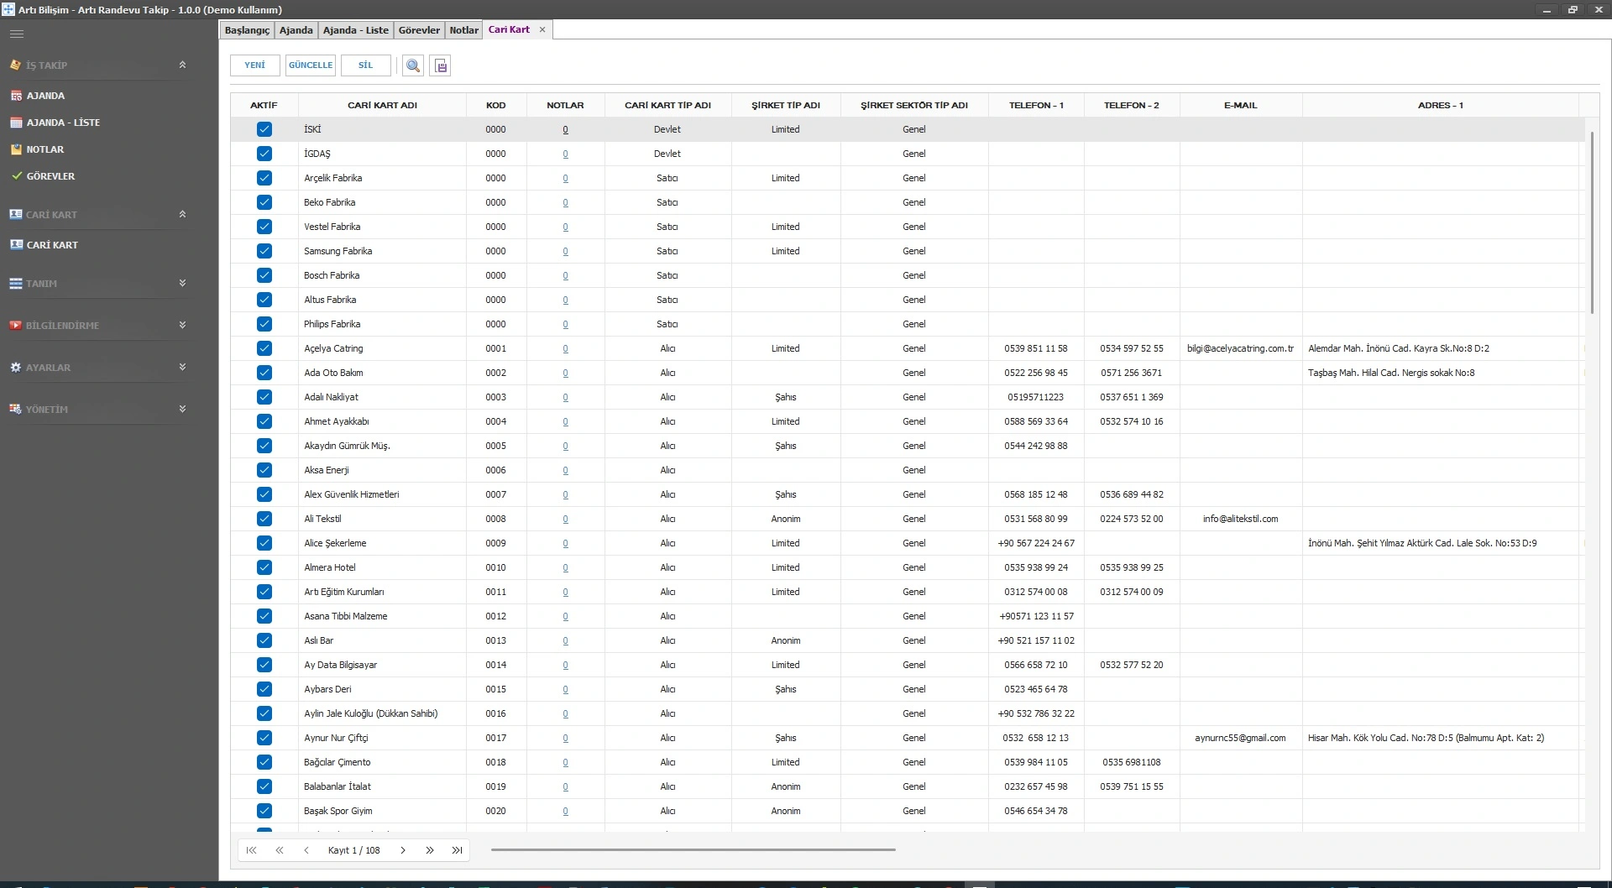Toggle Aktif checkbox for Vestel Fabrika
The image size is (1612, 888).
point(264,227)
